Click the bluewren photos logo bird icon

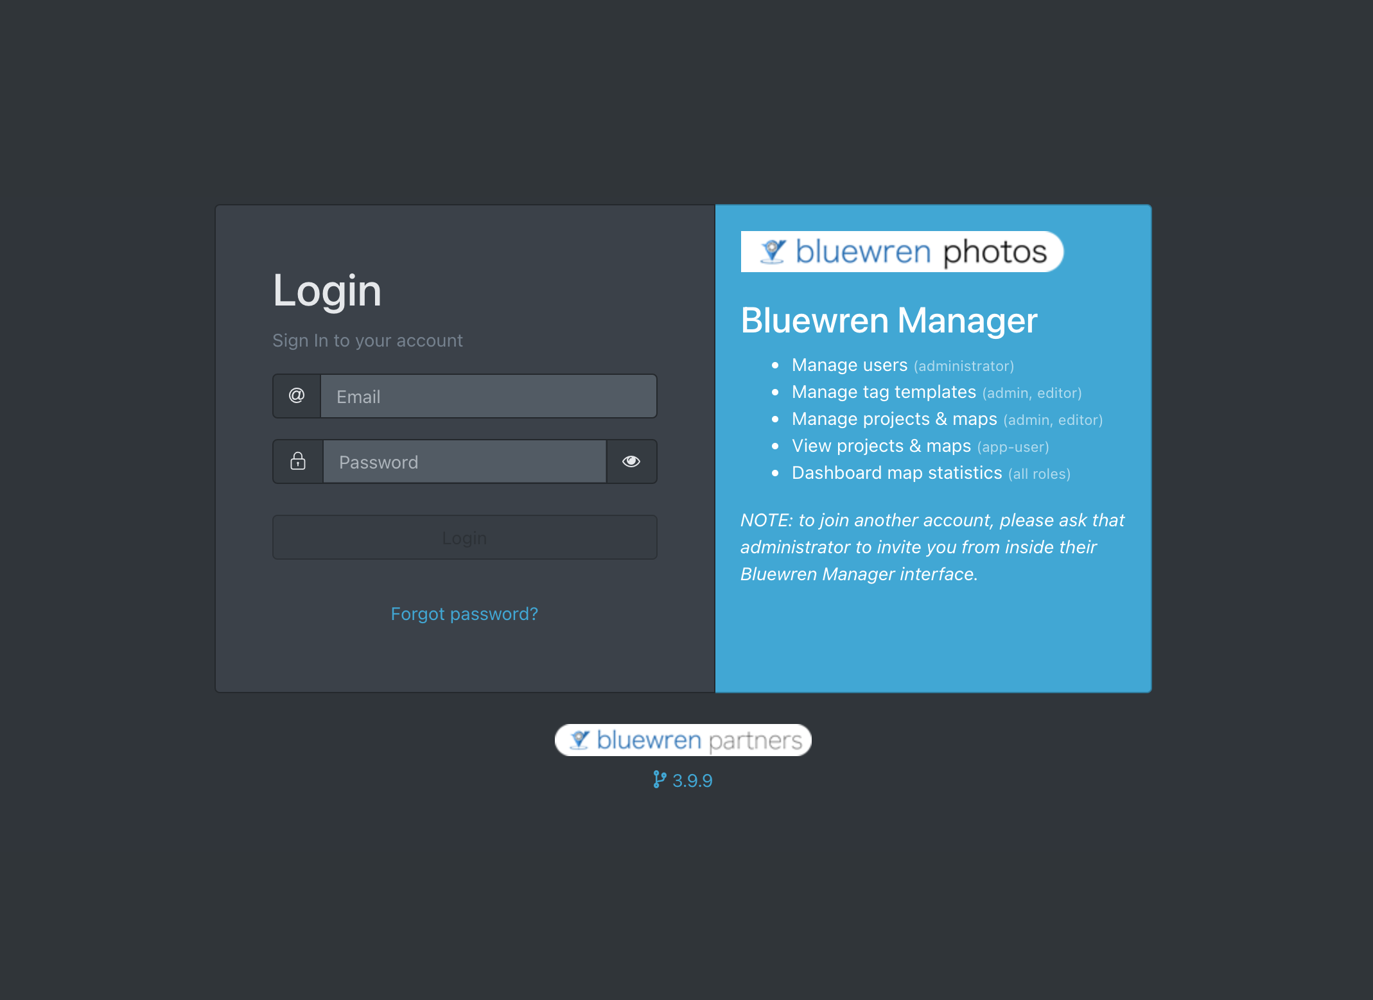click(773, 252)
